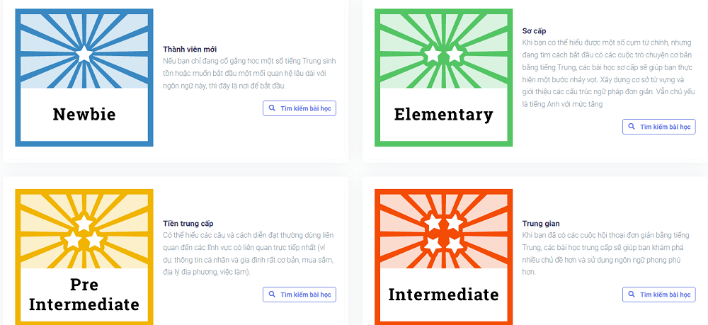Click the Newbie level badge image
Image resolution: width=708 pixels, height=325 pixels.
[84, 77]
